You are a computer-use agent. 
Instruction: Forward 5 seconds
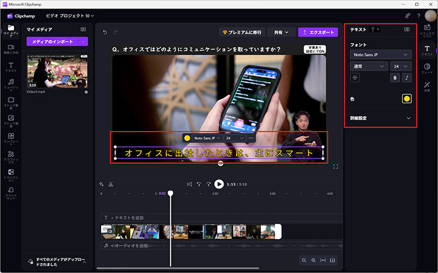pyautogui.click(x=209, y=184)
